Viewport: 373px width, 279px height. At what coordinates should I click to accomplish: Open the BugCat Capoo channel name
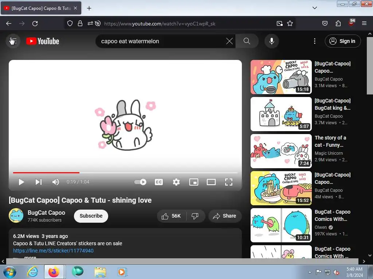pos(46,213)
